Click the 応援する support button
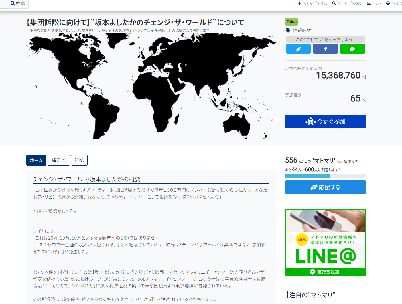 [x=325, y=187]
